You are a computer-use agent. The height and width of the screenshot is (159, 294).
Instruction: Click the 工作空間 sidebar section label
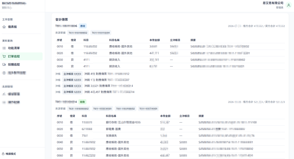click(x=7, y=19)
